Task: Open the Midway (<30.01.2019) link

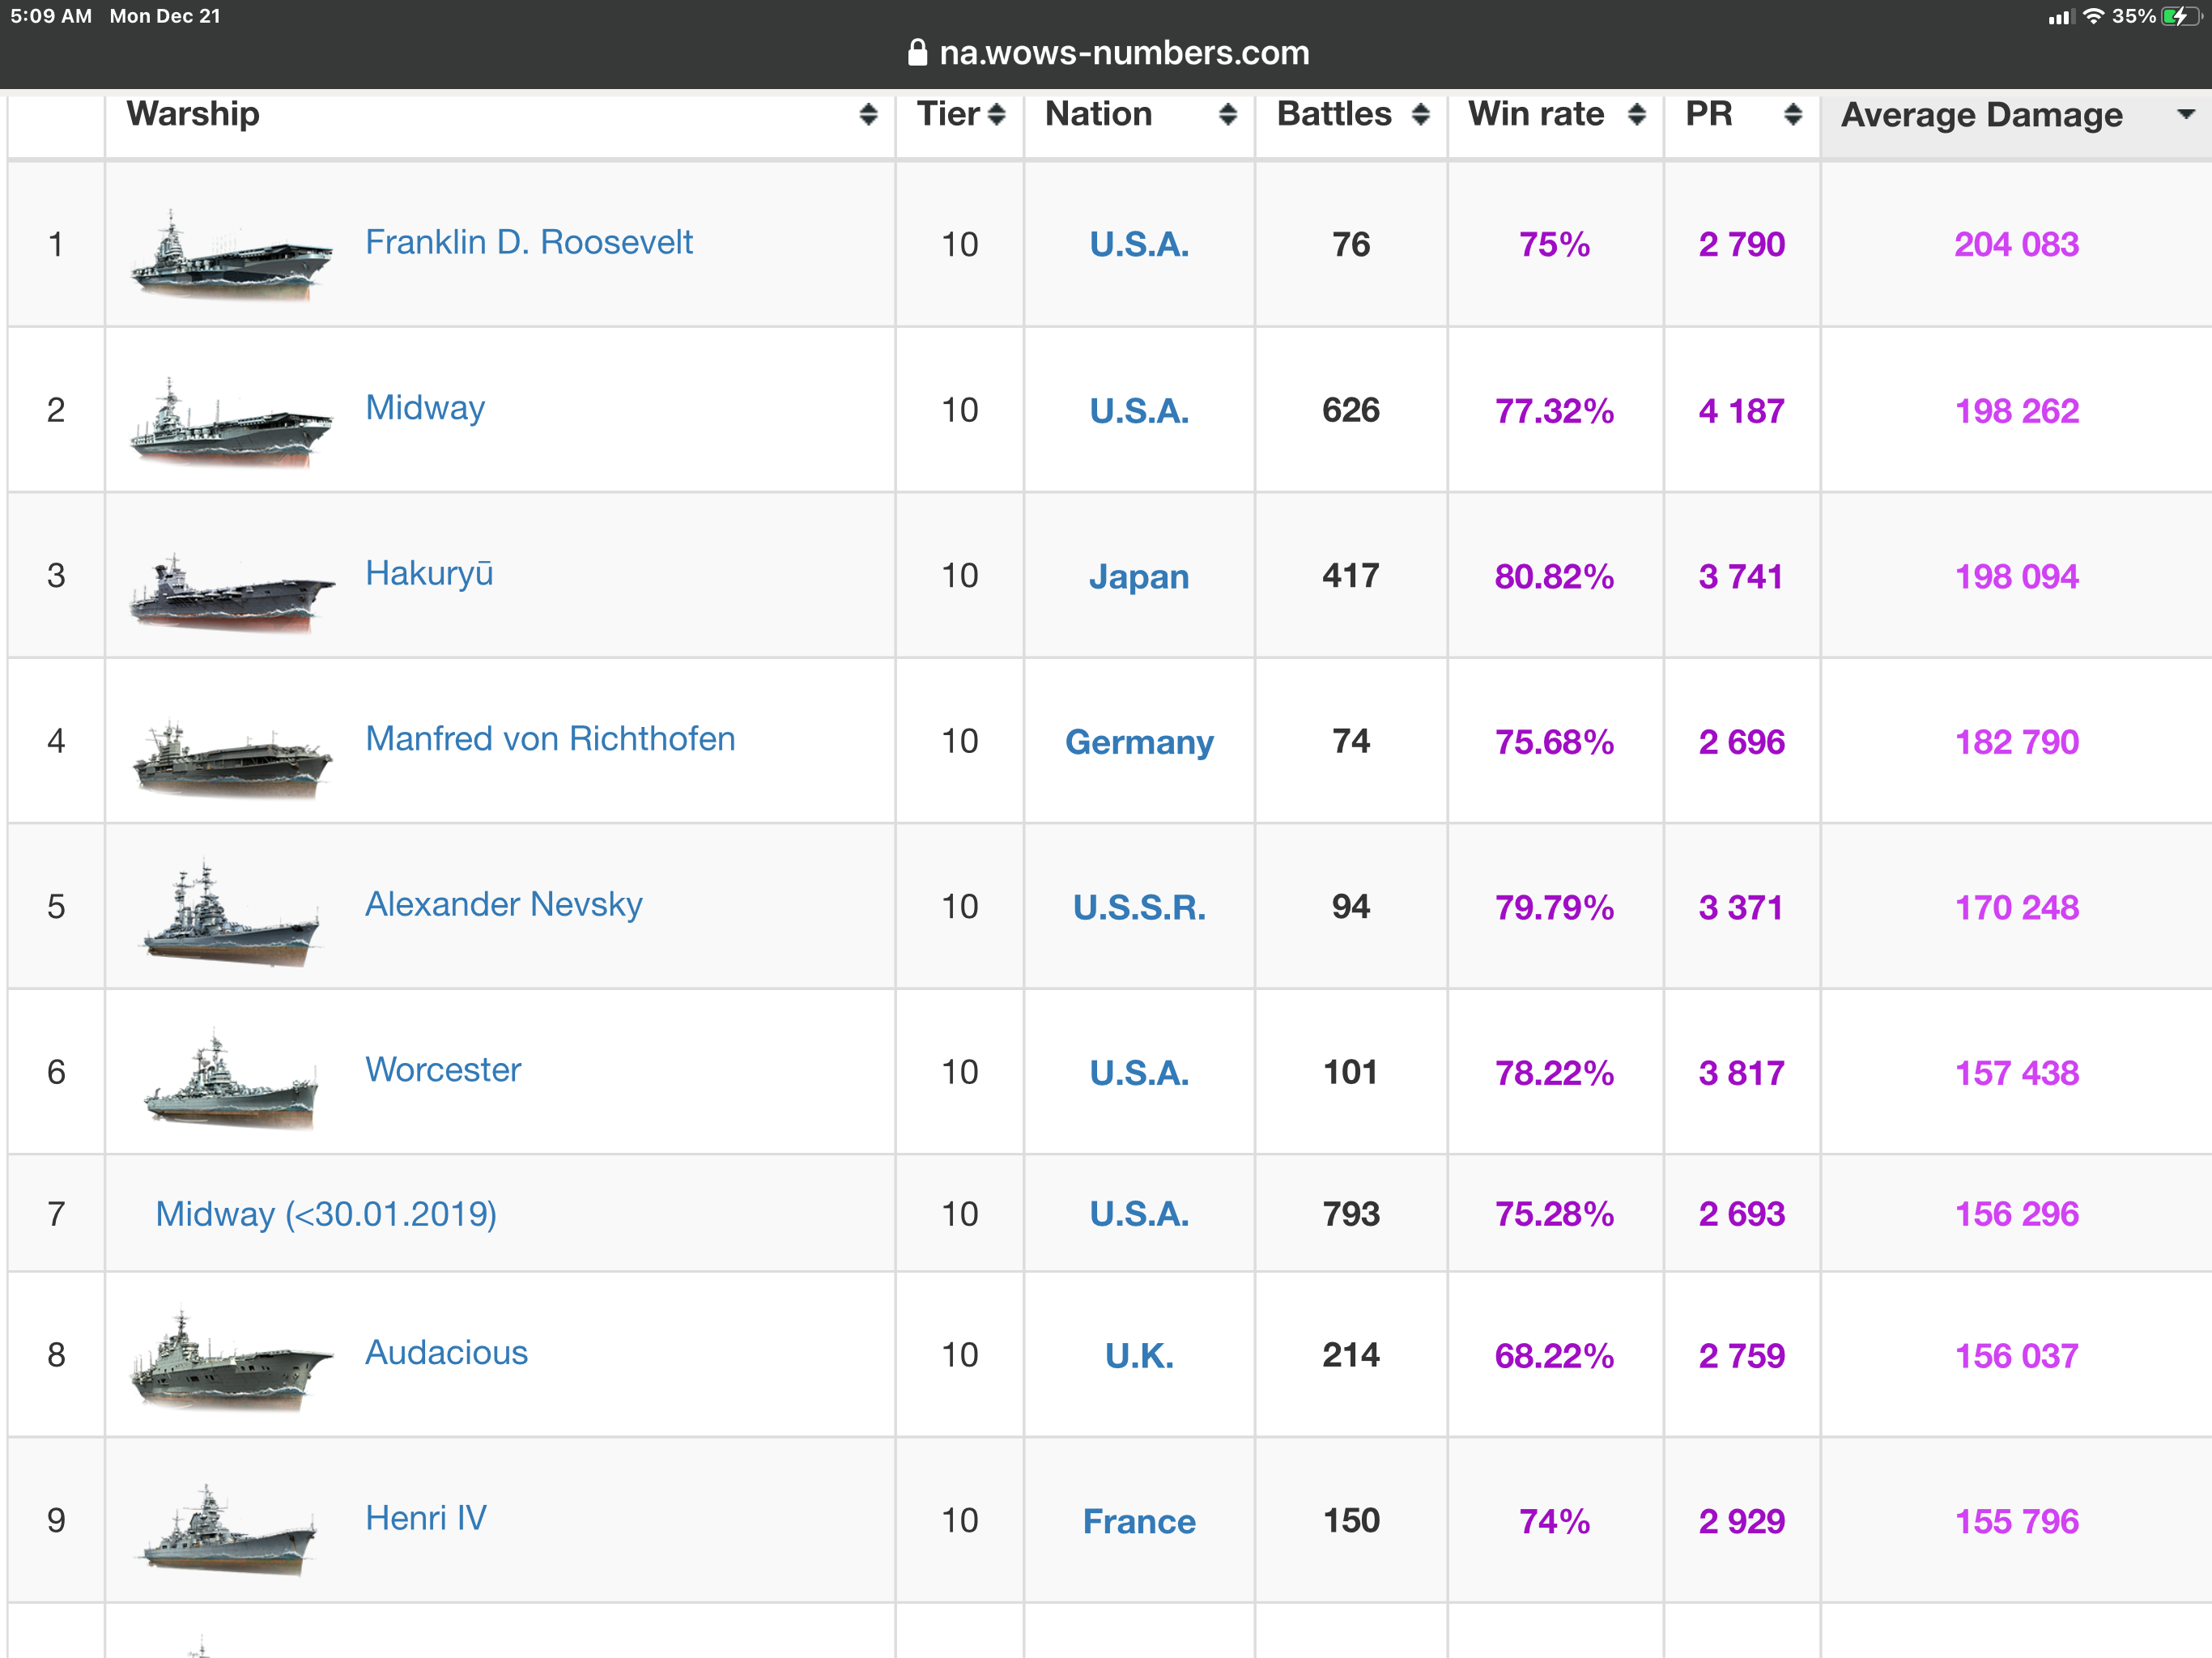Action: (326, 1214)
